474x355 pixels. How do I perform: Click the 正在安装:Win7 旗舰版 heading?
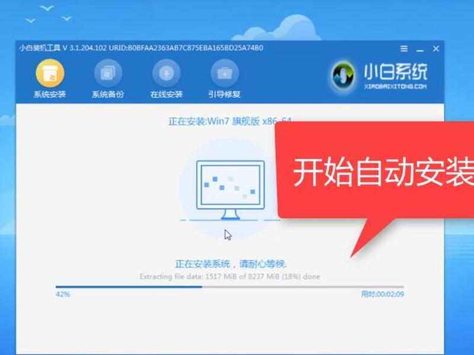pyautogui.click(x=230, y=121)
